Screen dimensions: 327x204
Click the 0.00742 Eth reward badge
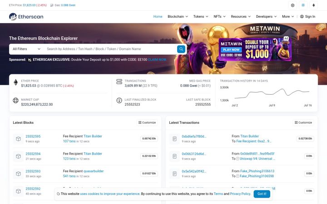[149, 139]
